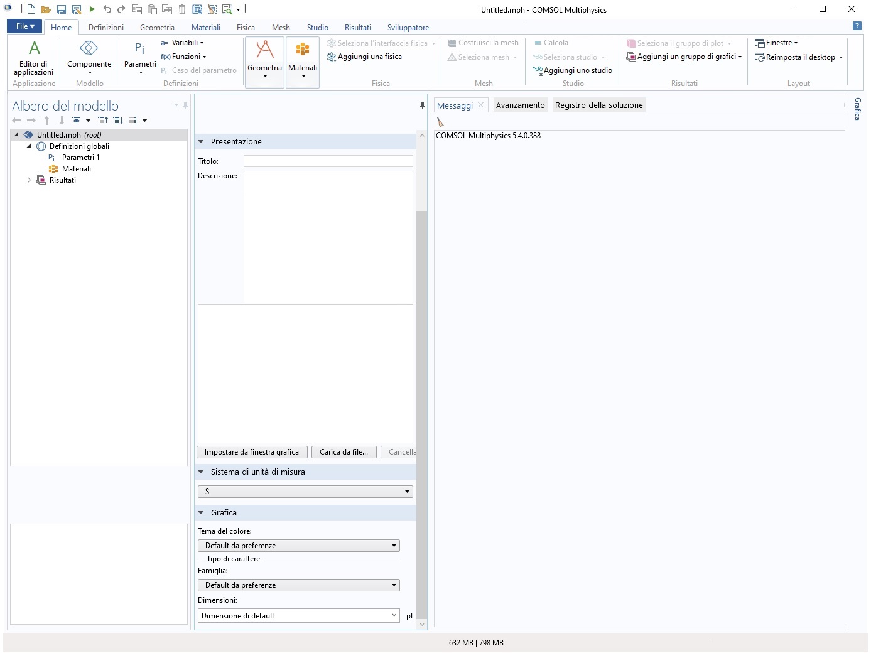The width and height of the screenshot is (871, 653).
Task: Click Aggiungi uno studio
Action: click(572, 71)
